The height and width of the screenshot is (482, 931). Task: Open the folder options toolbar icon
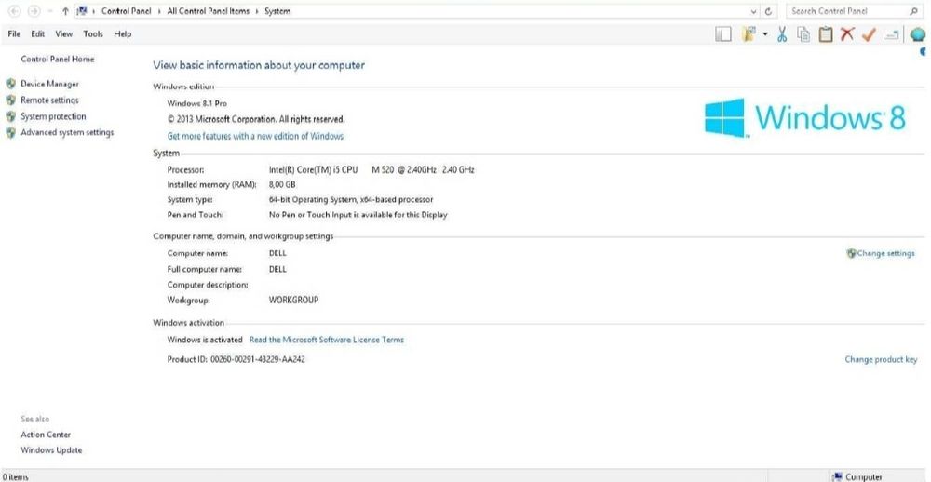click(749, 33)
